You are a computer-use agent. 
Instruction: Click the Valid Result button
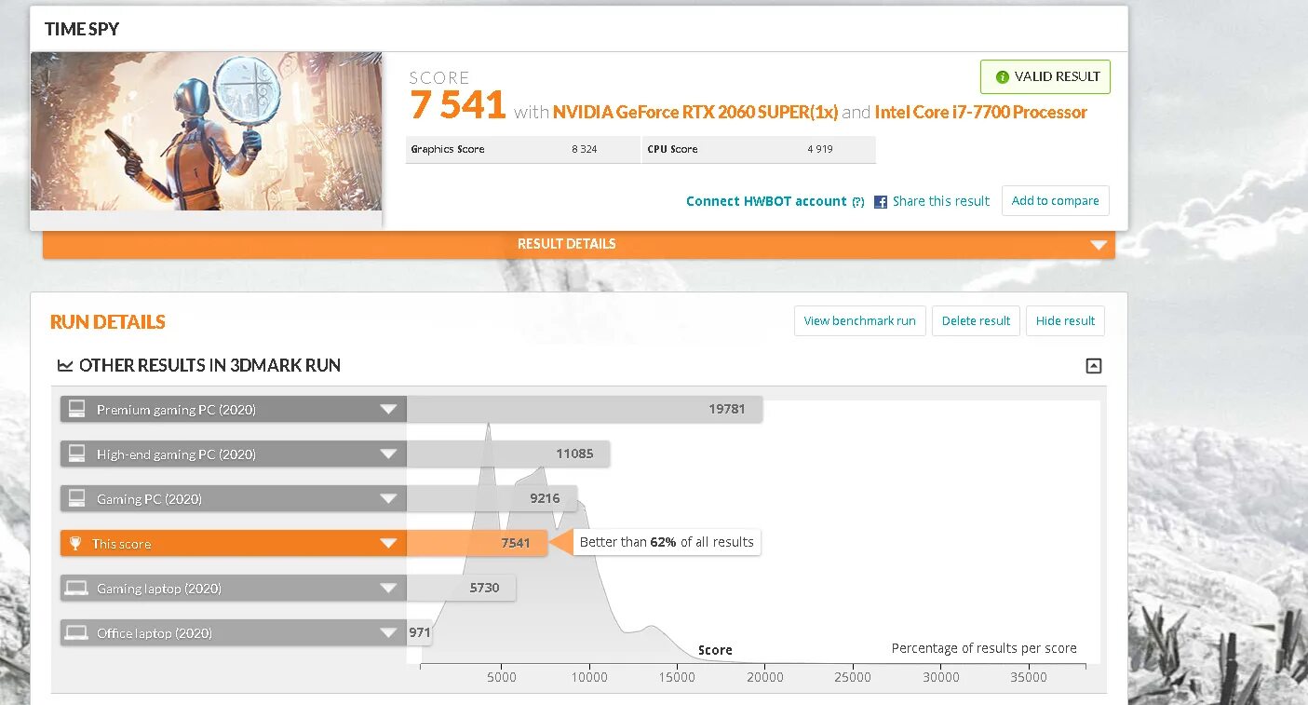[x=1045, y=77]
